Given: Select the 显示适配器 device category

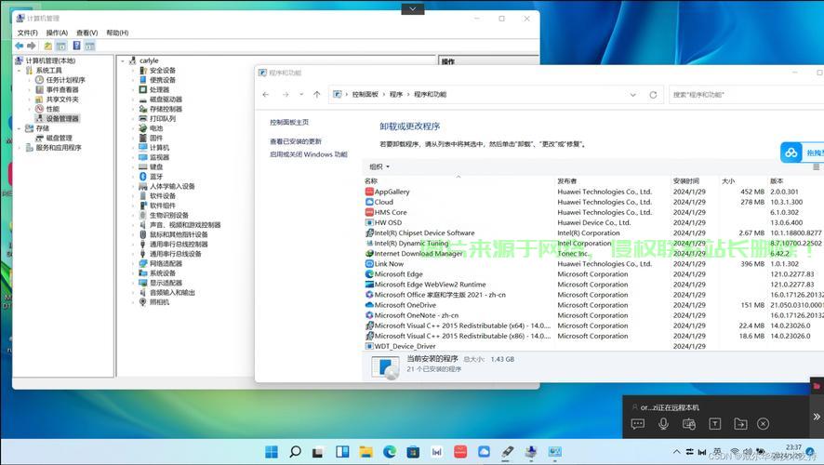Looking at the screenshot, I should pos(166,283).
